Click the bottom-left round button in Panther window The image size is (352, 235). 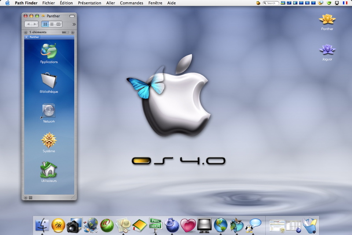pos(26,198)
